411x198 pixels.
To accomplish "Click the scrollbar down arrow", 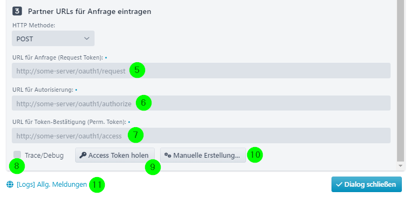I will pos(400,166).
